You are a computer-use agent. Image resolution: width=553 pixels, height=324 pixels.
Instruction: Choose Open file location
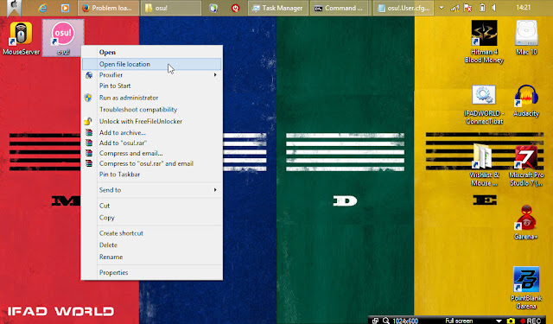152,64
